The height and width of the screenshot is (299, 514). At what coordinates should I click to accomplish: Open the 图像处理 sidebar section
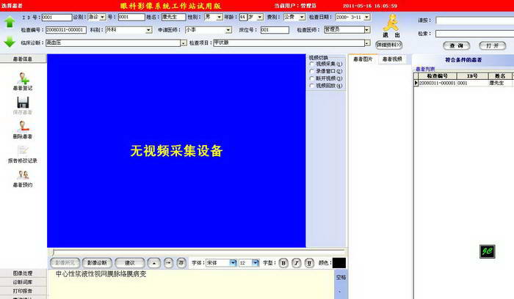23,273
